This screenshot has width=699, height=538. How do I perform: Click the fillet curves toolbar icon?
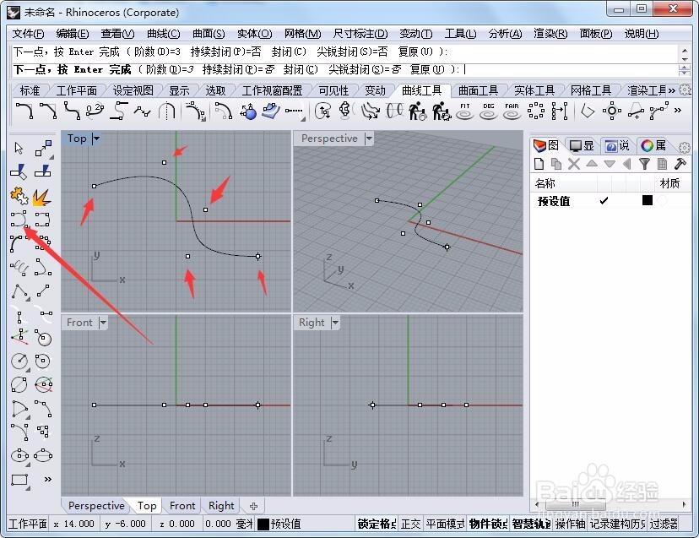tap(24, 111)
